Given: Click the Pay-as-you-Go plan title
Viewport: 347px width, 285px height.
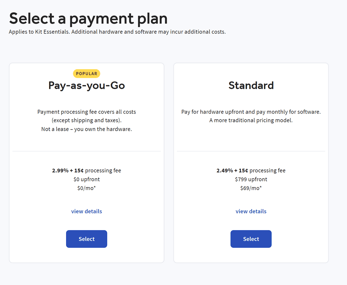Looking at the screenshot, I should tap(86, 85).
